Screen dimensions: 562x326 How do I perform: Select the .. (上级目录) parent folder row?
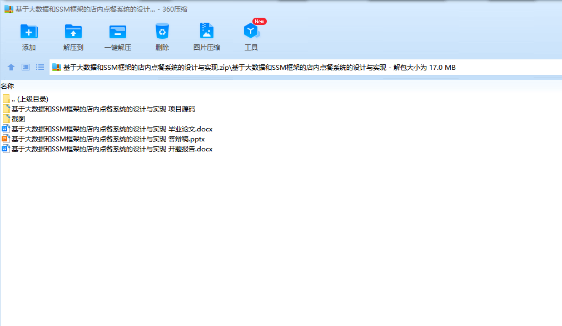(x=25, y=99)
